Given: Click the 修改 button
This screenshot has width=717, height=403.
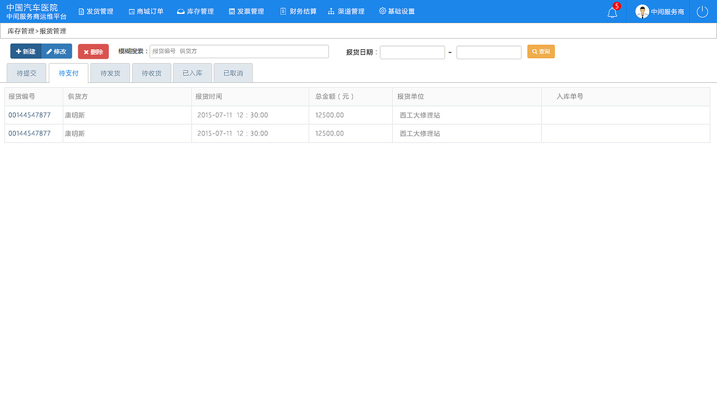Looking at the screenshot, I should coord(57,51).
